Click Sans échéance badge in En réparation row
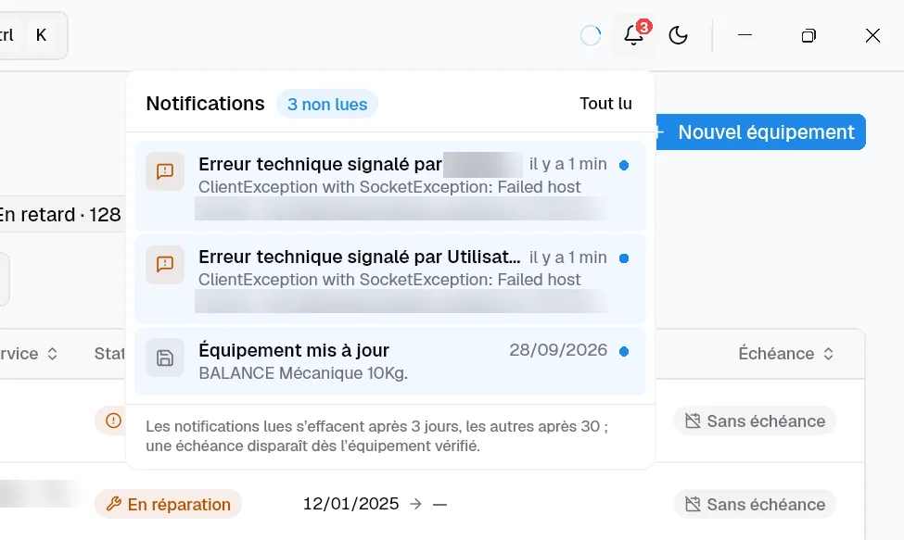Image resolution: width=904 pixels, height=540 pixels. 754,504
